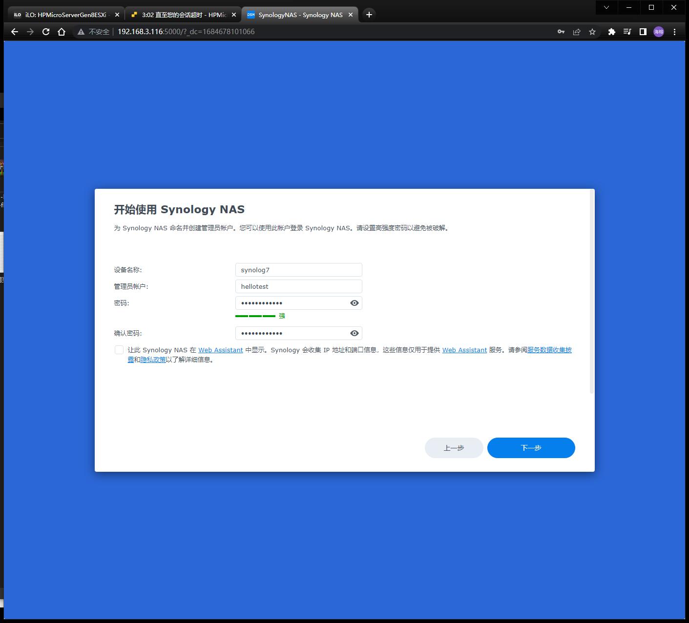The image size is (689, 623).
Task: Click the wizard dialog vertical scrollbar
Action: (592, 291)
